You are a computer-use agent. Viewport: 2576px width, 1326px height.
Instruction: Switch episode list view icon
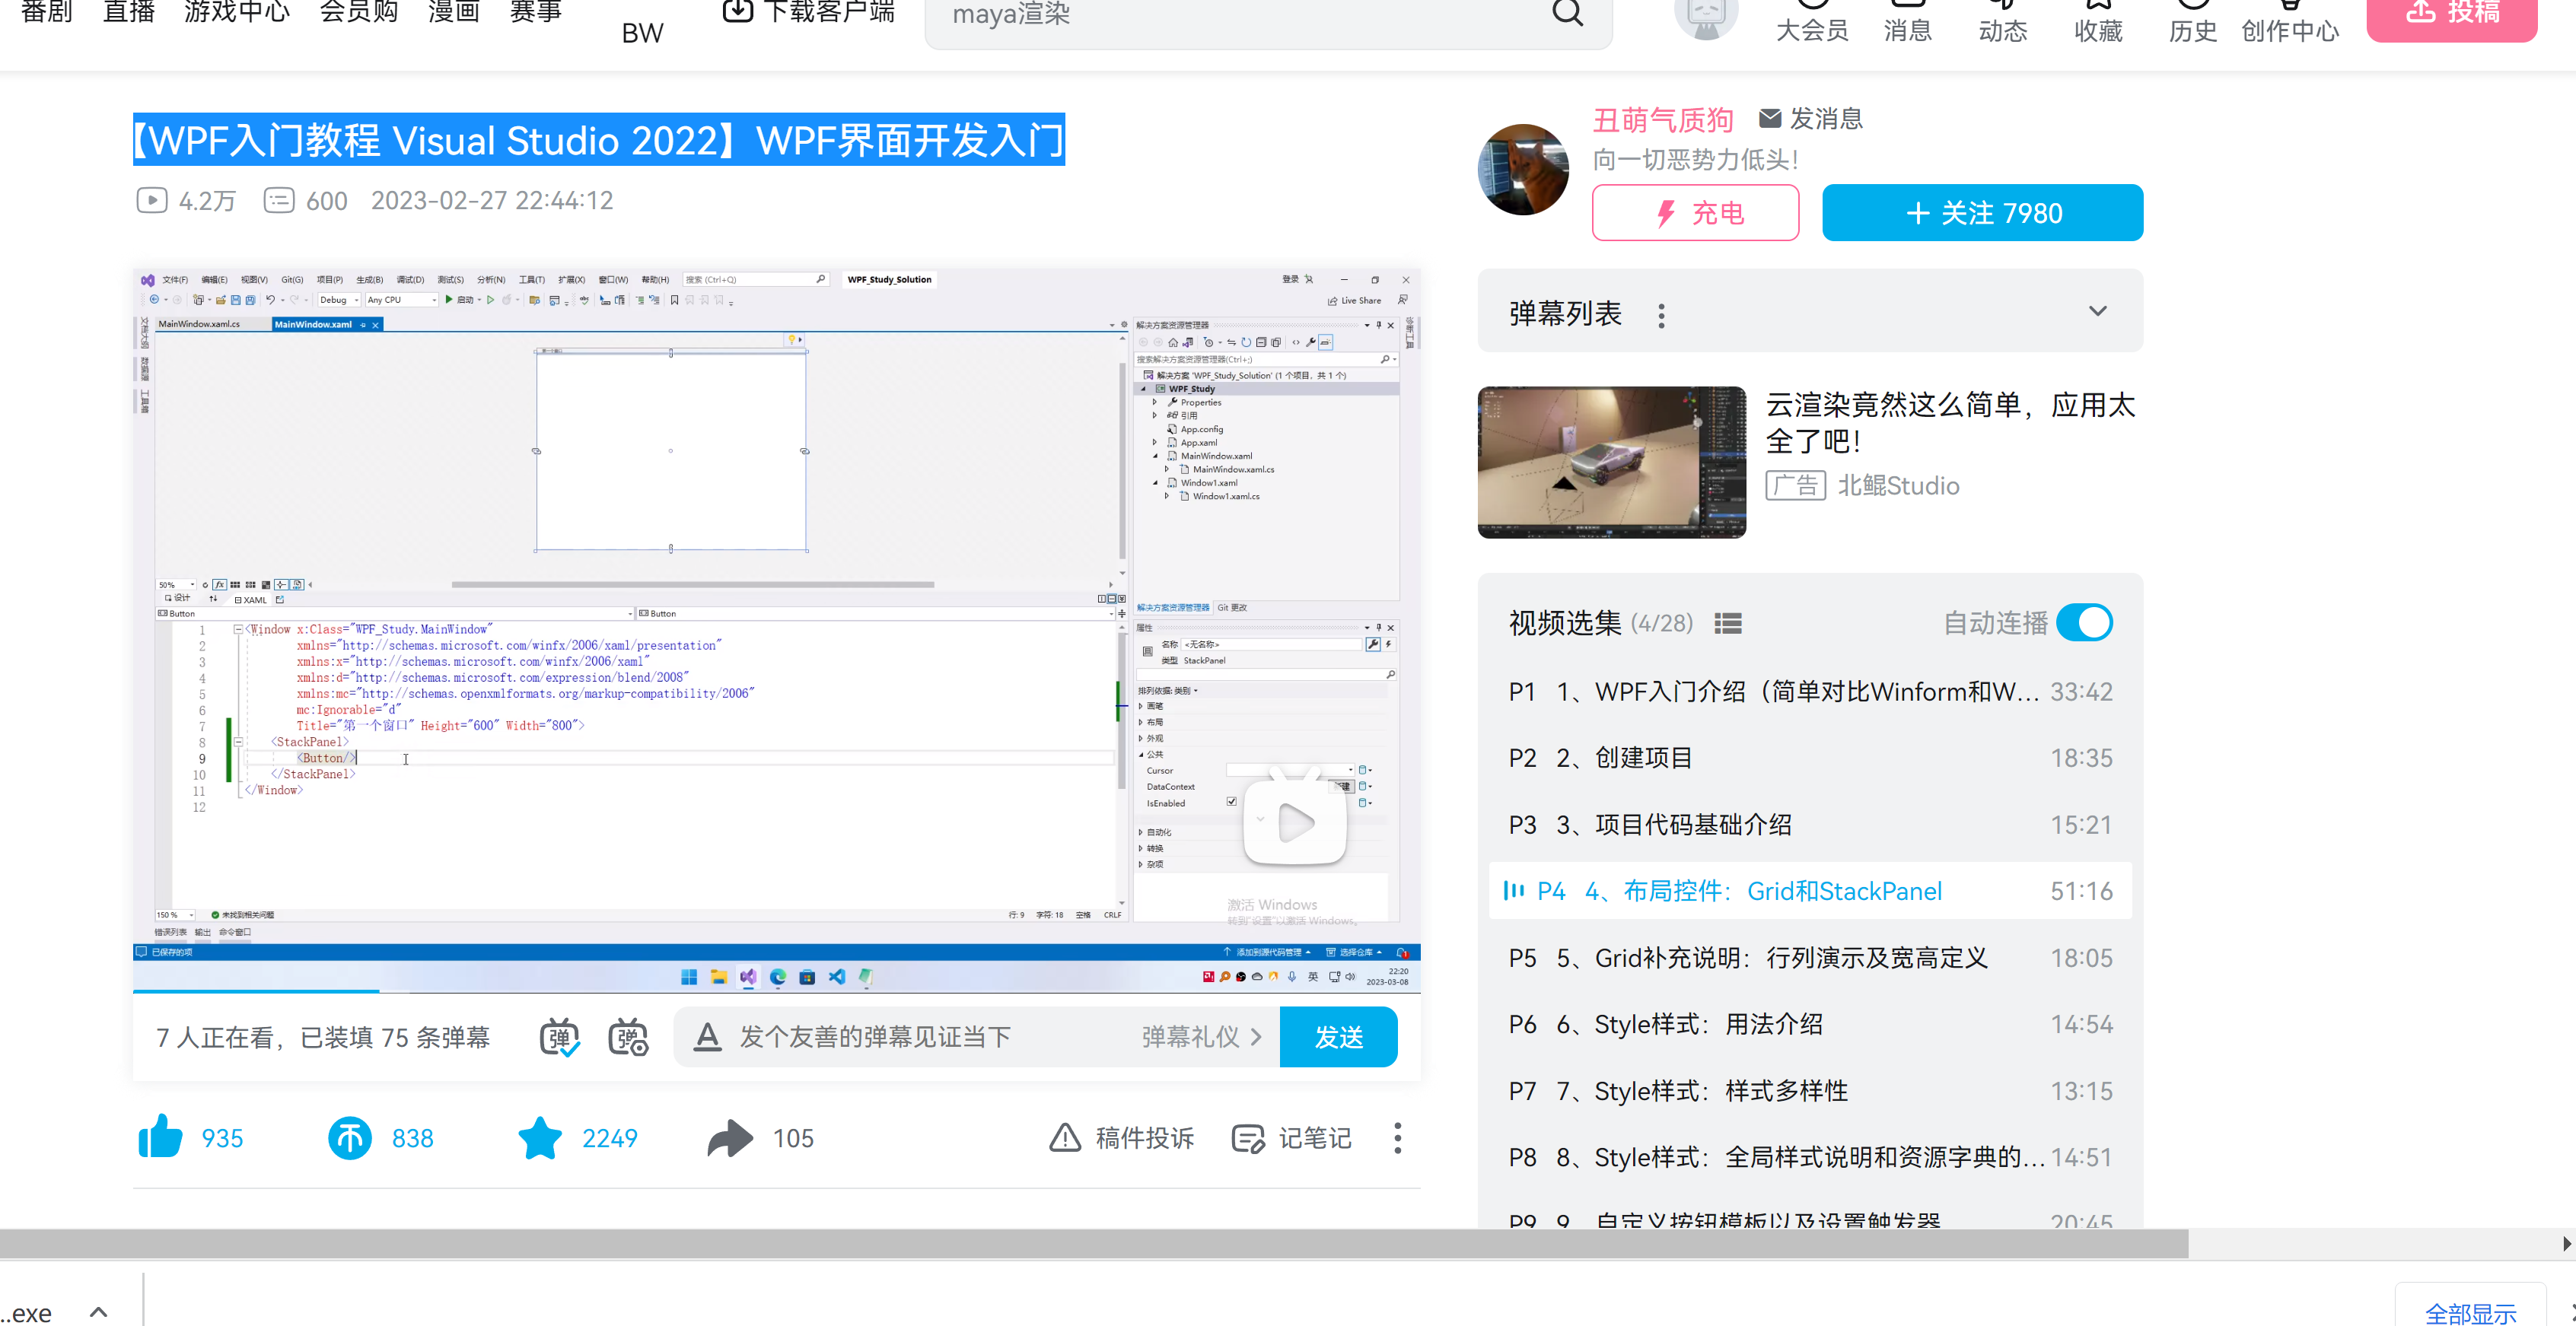pos(1727,623)
